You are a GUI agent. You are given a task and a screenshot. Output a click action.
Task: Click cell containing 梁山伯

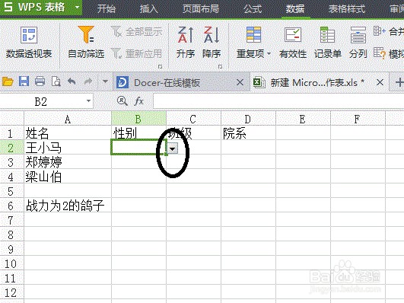[68, 177]
